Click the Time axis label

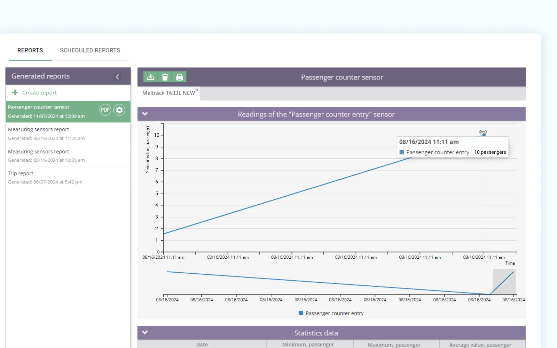point(510,263)
